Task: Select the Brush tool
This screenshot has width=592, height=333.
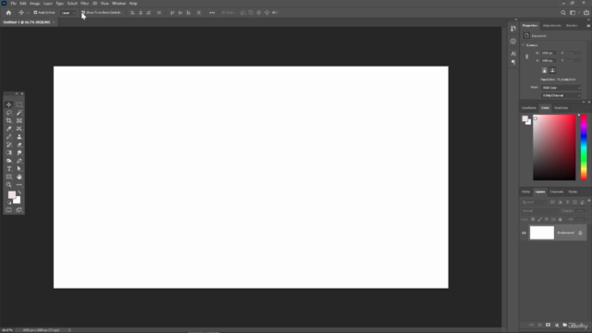Action: [x=8, y=137]
